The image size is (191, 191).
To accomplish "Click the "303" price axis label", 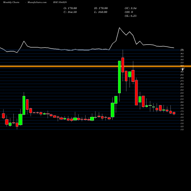I will coord(182,72).
